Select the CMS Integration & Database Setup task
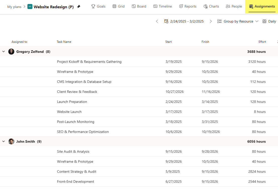 (x=84, y=82)
